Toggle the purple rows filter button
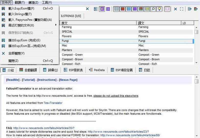The width and height of the screenshot is (200, 138). click(135, 9)
